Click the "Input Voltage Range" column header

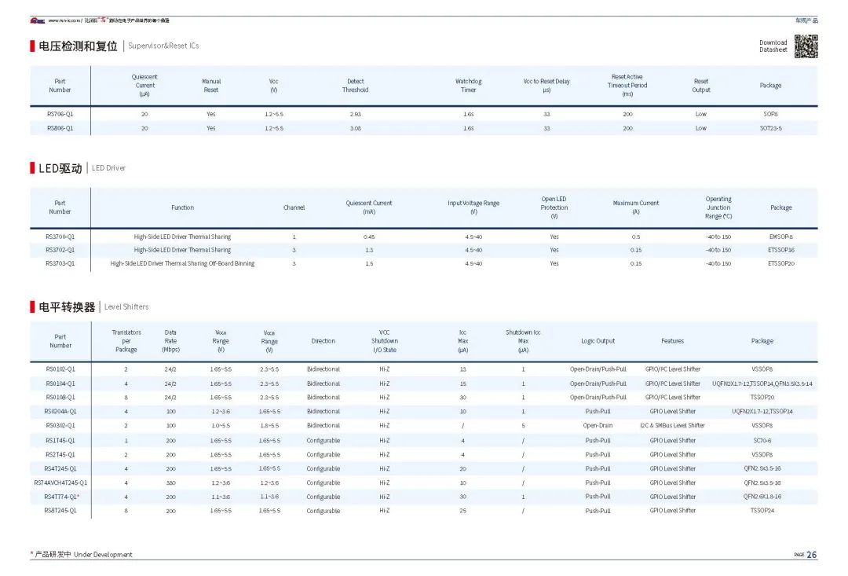[473, 207]
